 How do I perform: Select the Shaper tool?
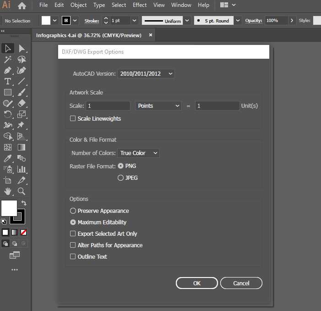click(8, 103)
